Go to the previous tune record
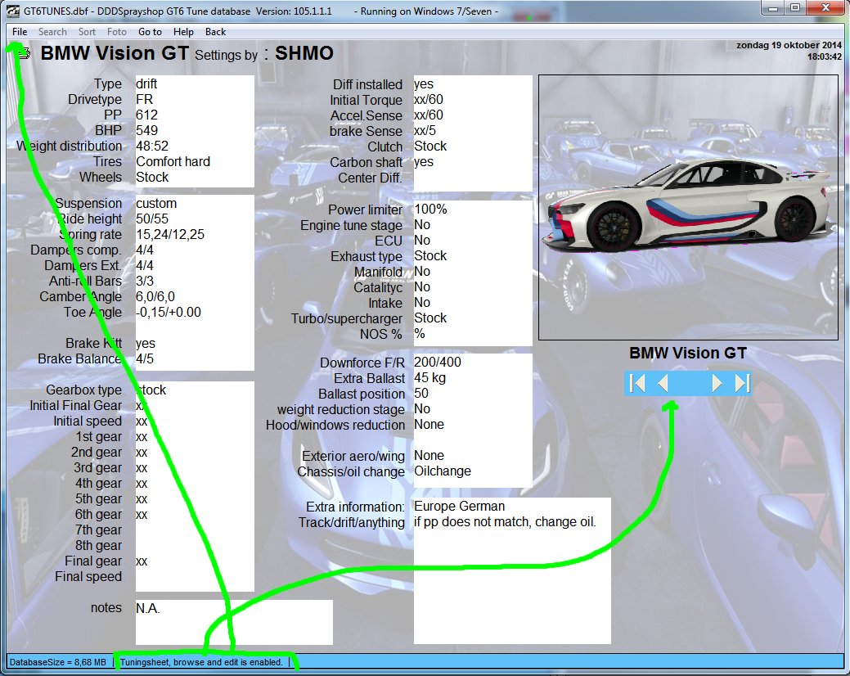 click(x=663, y=383)
